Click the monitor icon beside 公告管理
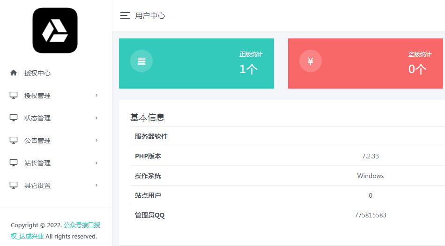Screen dimensions: 445x246 tap(14, 141)
